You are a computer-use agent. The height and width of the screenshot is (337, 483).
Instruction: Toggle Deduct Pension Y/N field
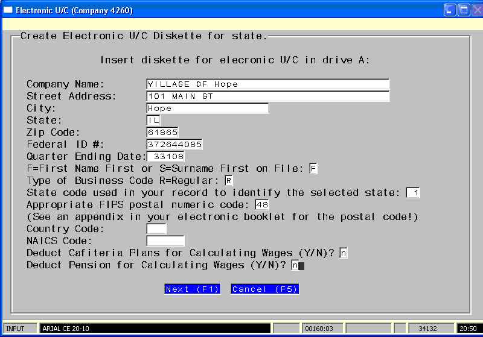[x=295, y=265]
